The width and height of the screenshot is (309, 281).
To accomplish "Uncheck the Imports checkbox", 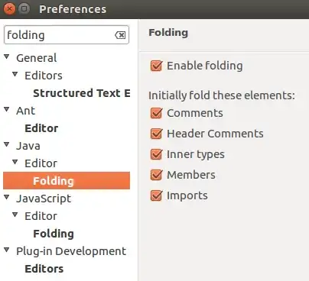I will [x=156, y=195].
